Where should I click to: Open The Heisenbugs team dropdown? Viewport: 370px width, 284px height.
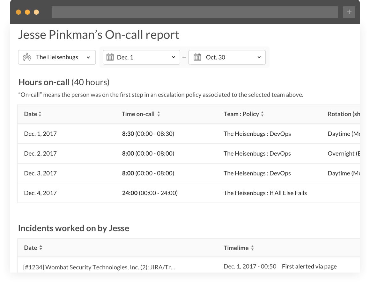[x=57, y=57]
